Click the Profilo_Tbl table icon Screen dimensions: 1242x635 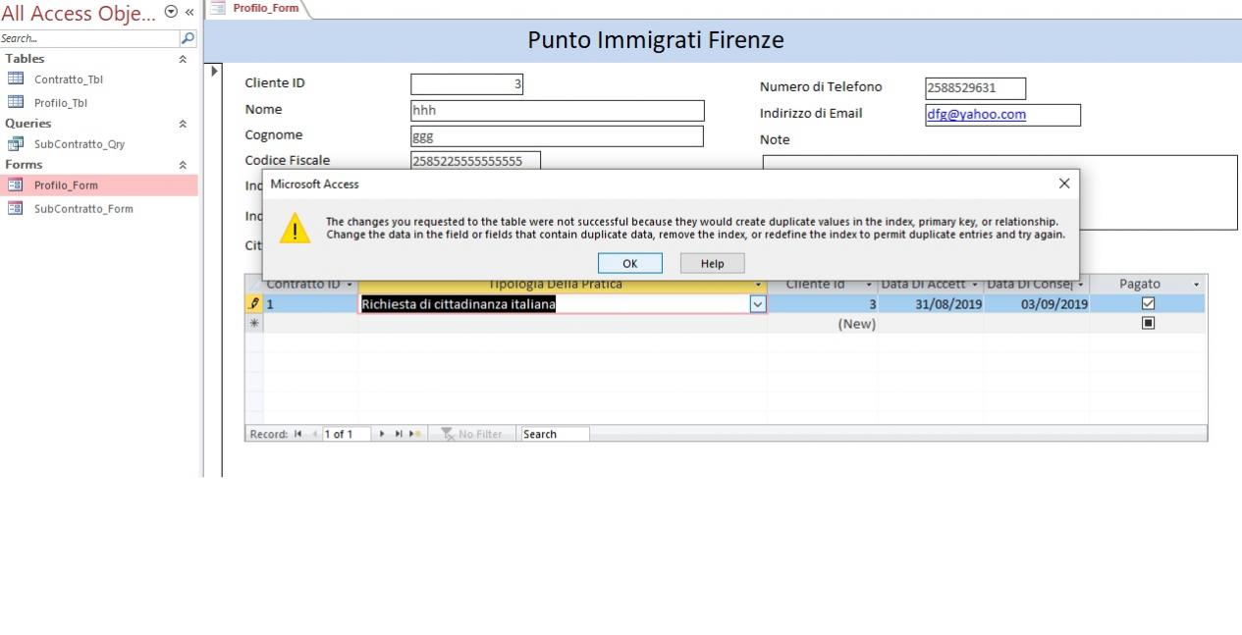tap(15, 102)
